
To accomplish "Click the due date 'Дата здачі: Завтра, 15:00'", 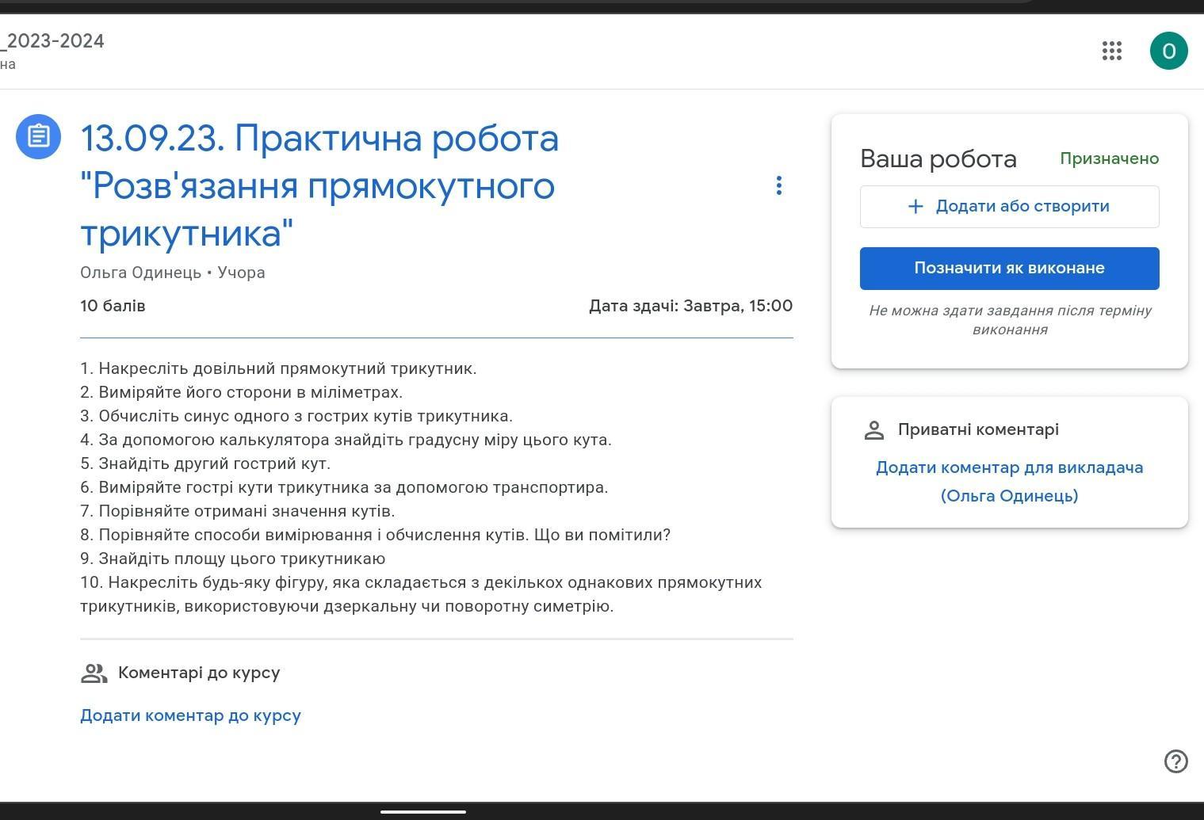I will [x=690, y=306].
